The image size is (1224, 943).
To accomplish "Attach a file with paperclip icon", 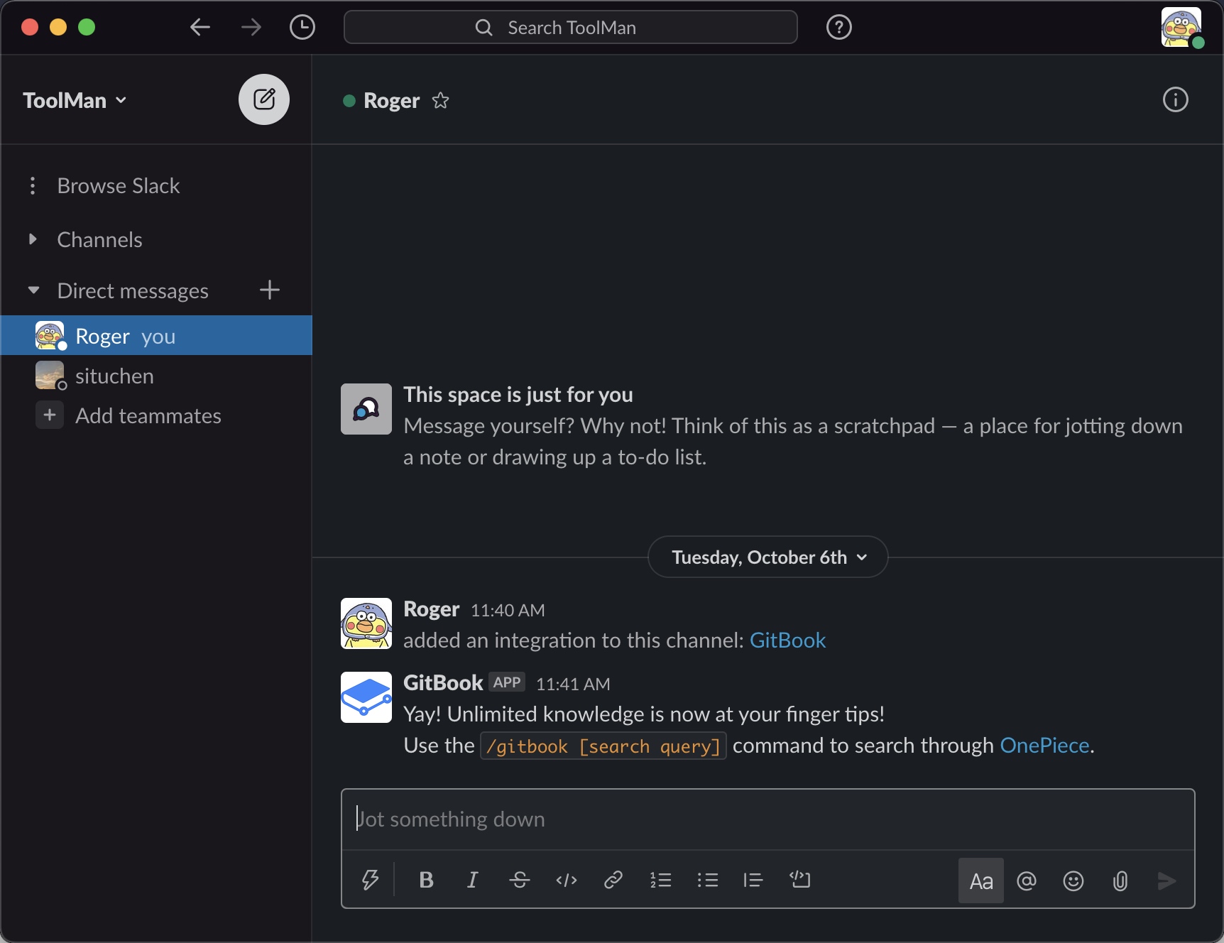I will 1120,881.
